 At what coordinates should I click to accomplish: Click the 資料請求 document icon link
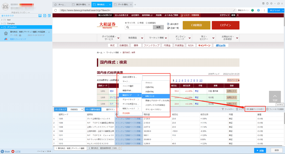coord(173,24)
